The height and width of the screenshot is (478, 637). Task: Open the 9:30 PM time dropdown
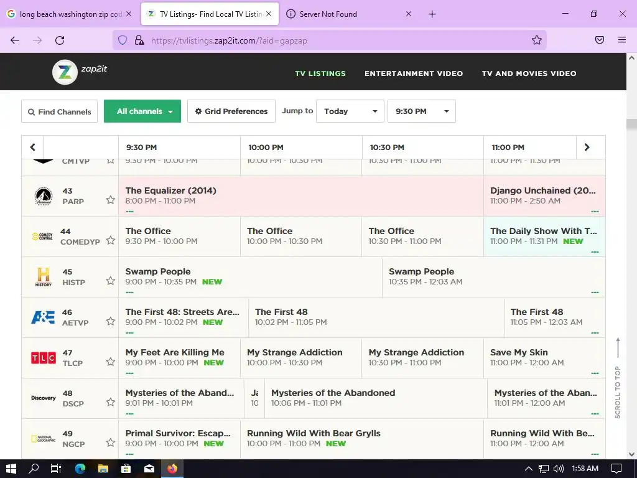422,111
